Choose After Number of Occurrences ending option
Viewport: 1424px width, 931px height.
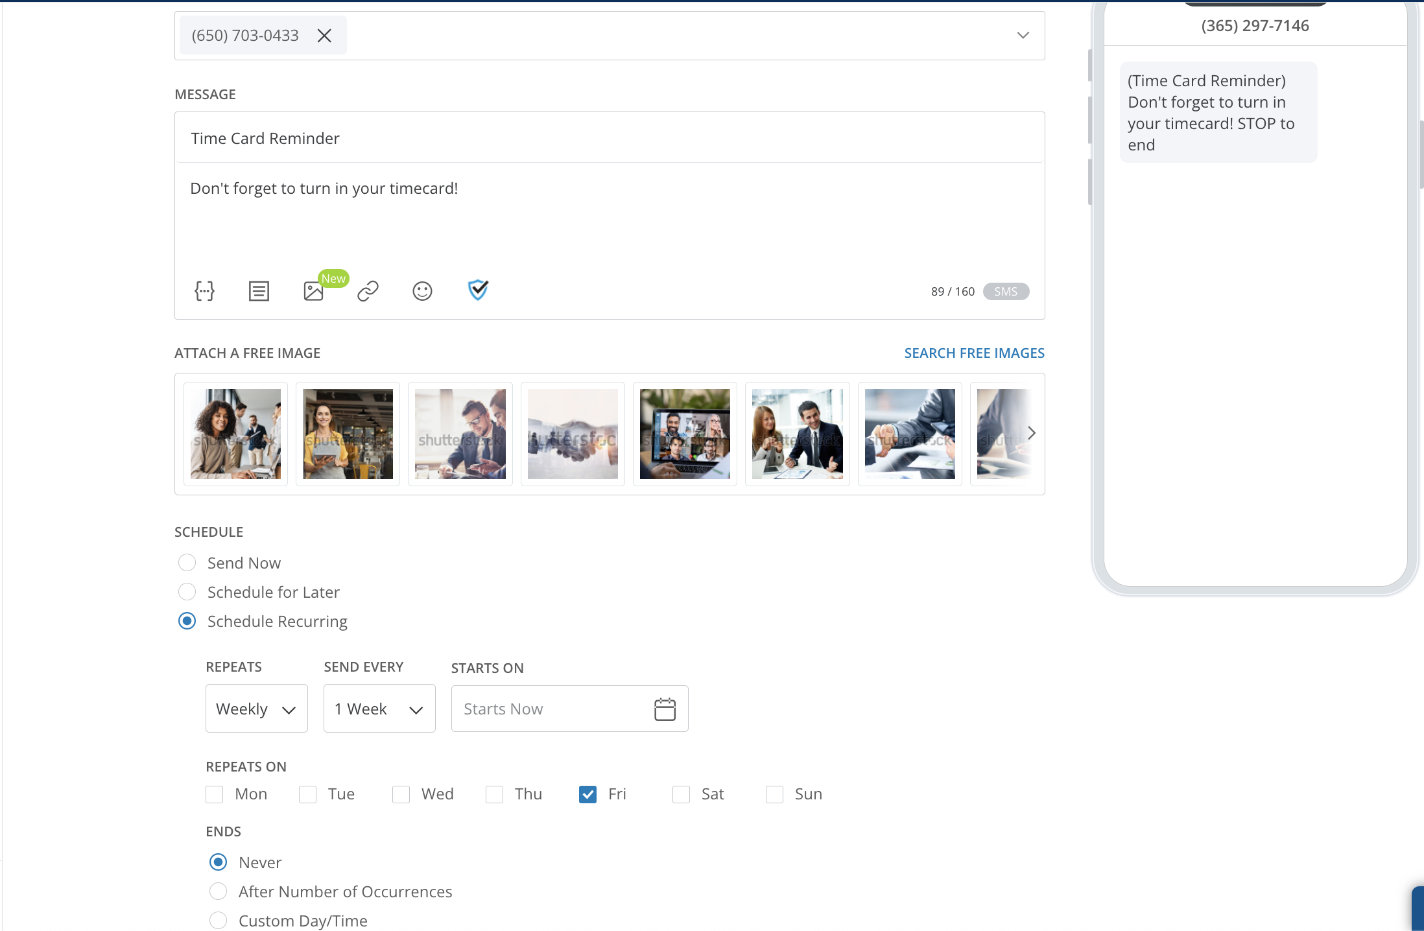218,891
